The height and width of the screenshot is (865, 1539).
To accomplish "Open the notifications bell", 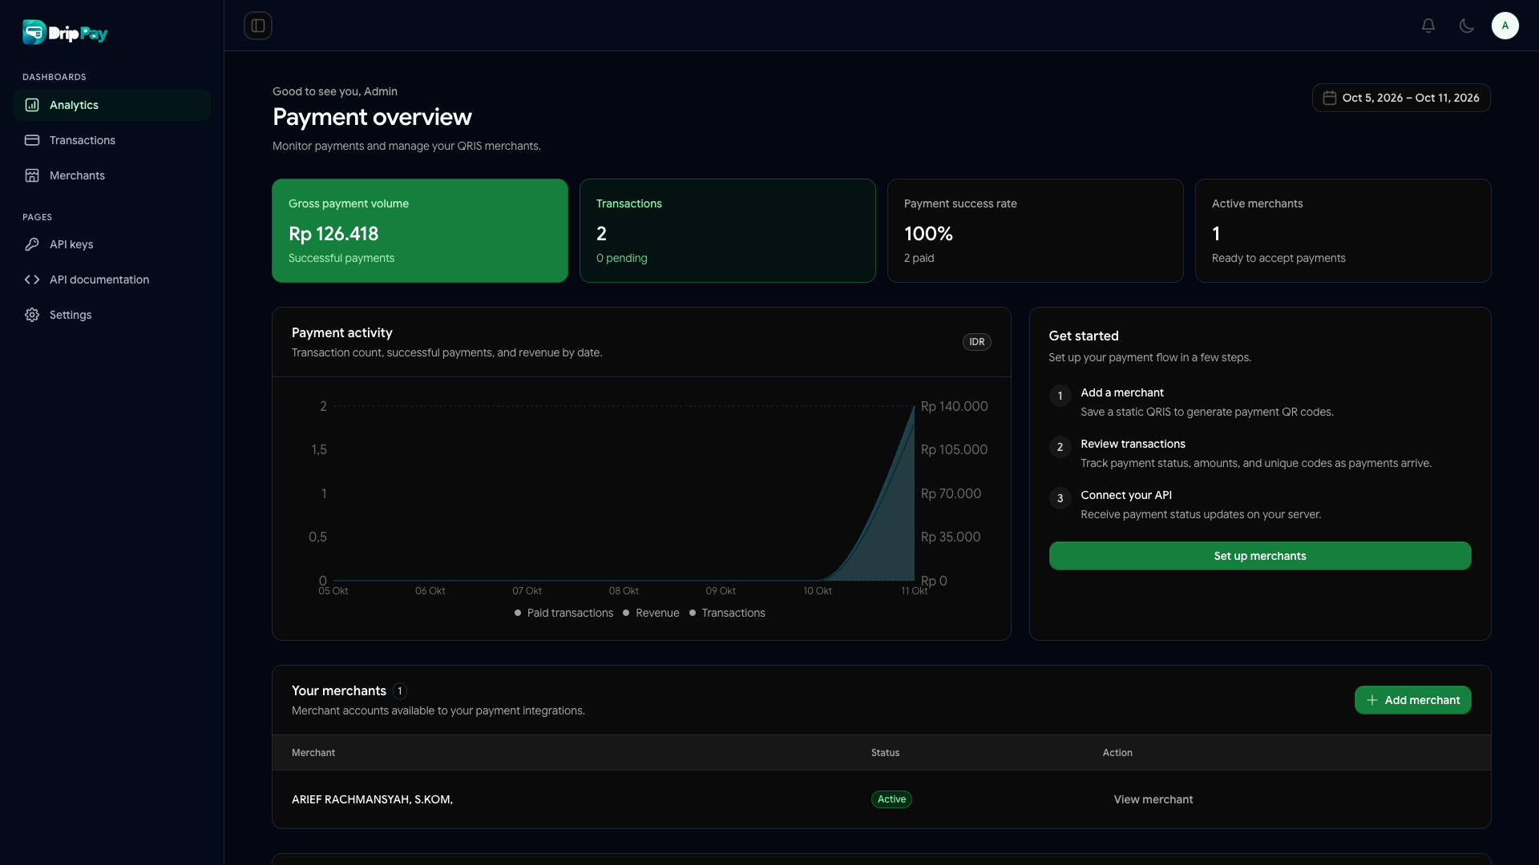I will [1428, 26].
